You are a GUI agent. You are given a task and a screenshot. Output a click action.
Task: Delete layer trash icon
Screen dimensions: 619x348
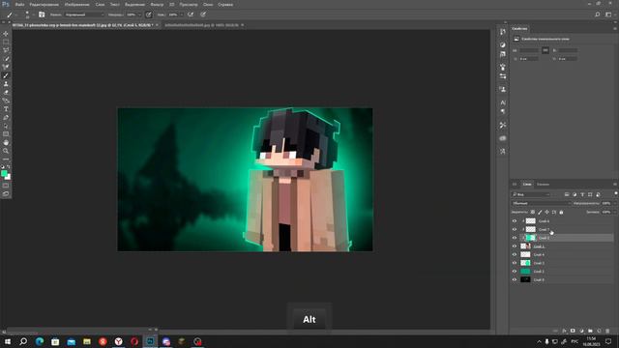click(x=607, y=331)
